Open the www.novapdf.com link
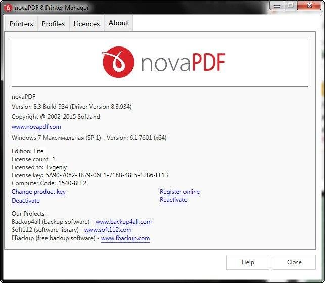The height and width of the screenshot is (283, 325). (36, 127)
